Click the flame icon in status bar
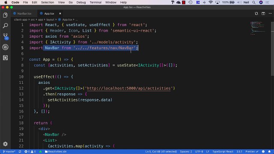Image resolution: width=274 pixels, height=154 pixels. click(x=40, y=151)
